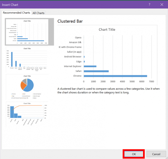Click the Safari bar in preview
This screenshot has height=159, width=168.
(96, 71)
